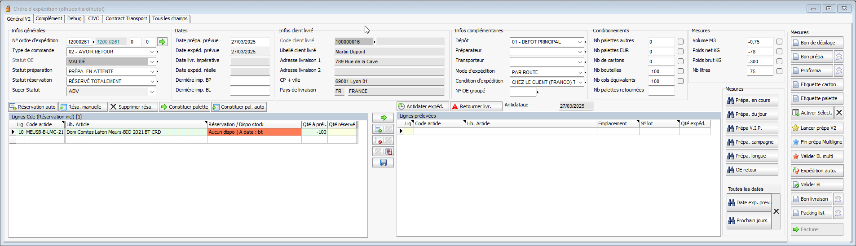This screenshot has width=856, height=246.
Task: Enable the Nb palettes EUR checkbox
Action: click(680, 52)
